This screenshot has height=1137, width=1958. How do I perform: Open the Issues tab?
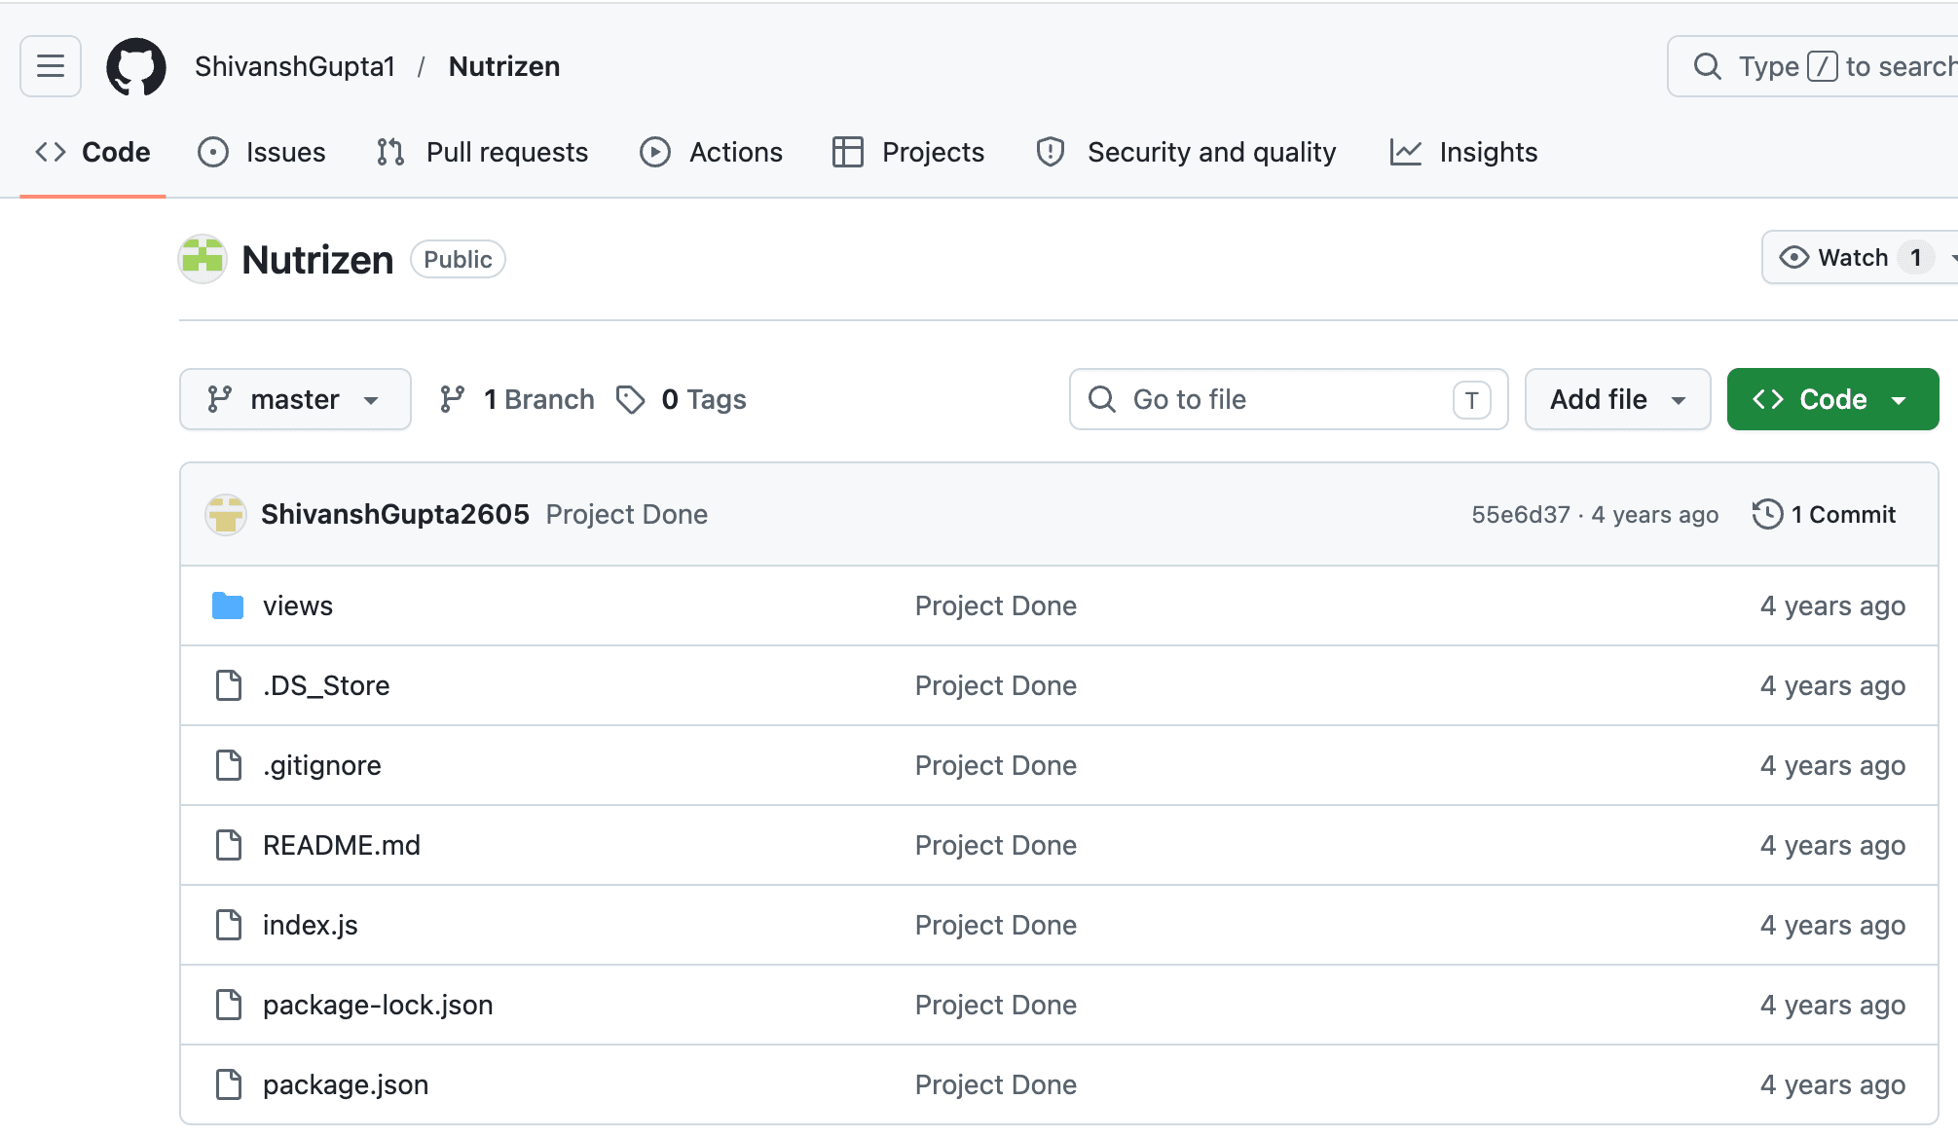262,152
